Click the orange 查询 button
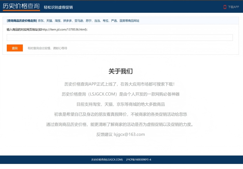The image size is (243, 169). click(15, 48)
